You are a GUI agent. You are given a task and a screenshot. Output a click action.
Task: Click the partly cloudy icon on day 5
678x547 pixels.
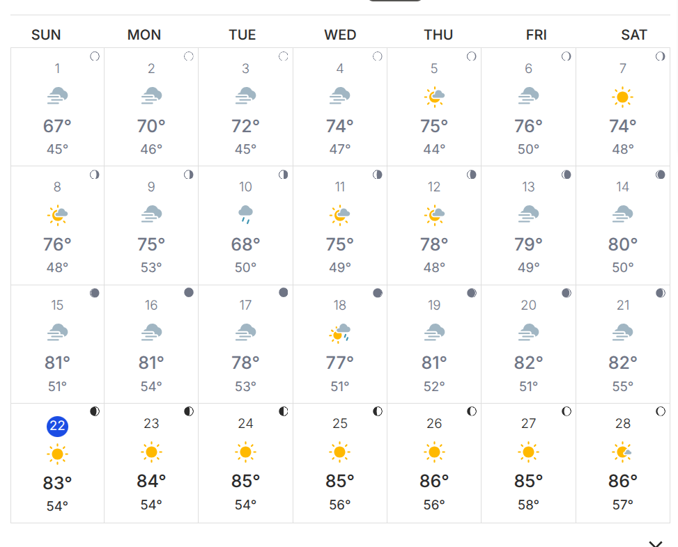(x=434, y=97)
